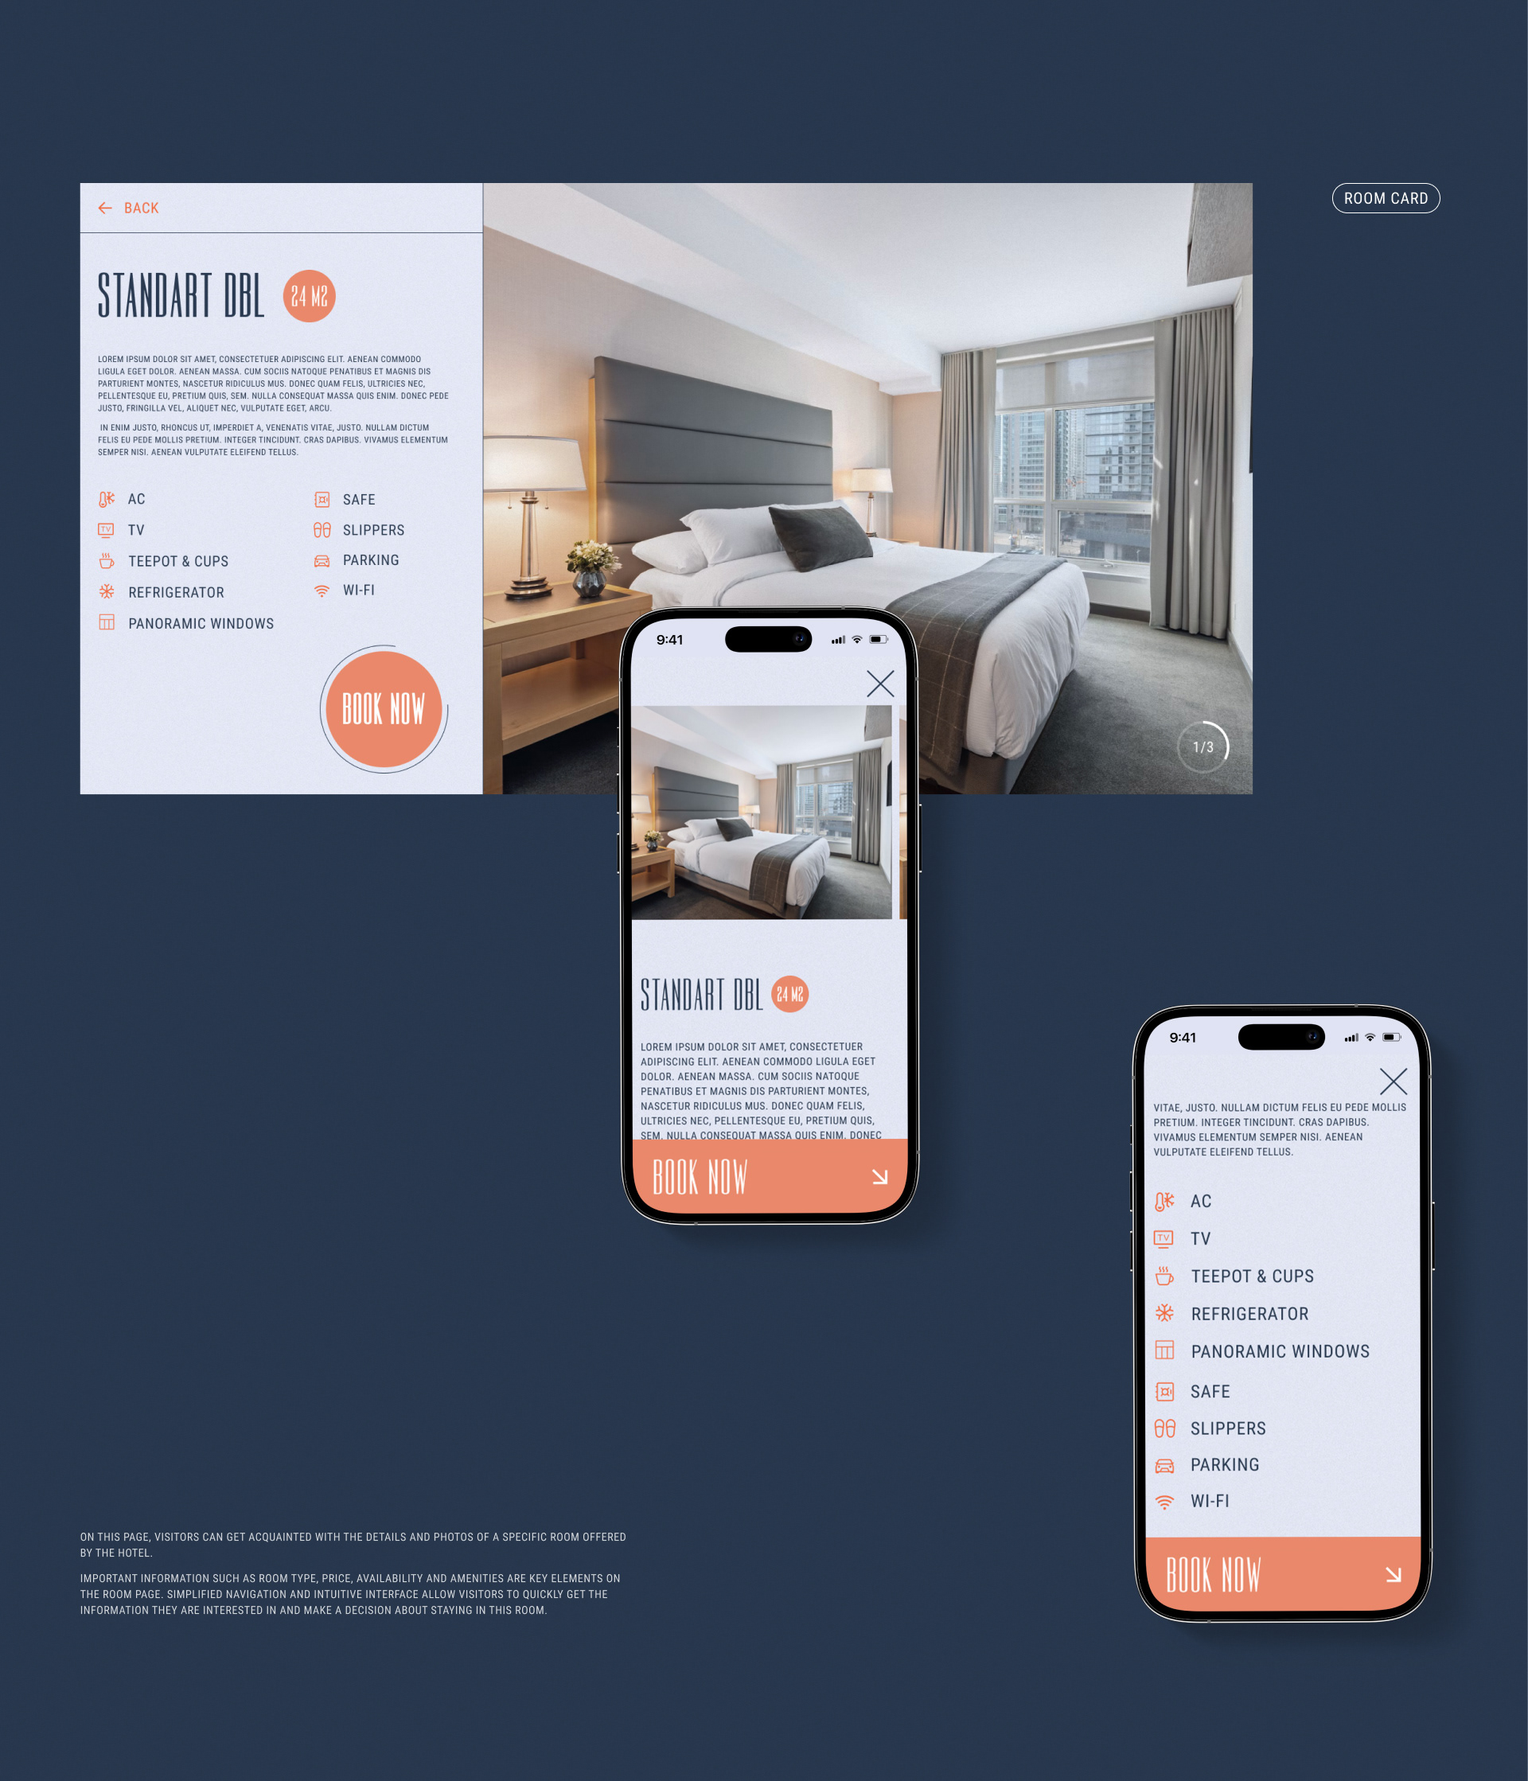Click the BOOK NOW button on desktop
The height and width of the screenshot is (1781, 1528).
click(x=382, y=707)
